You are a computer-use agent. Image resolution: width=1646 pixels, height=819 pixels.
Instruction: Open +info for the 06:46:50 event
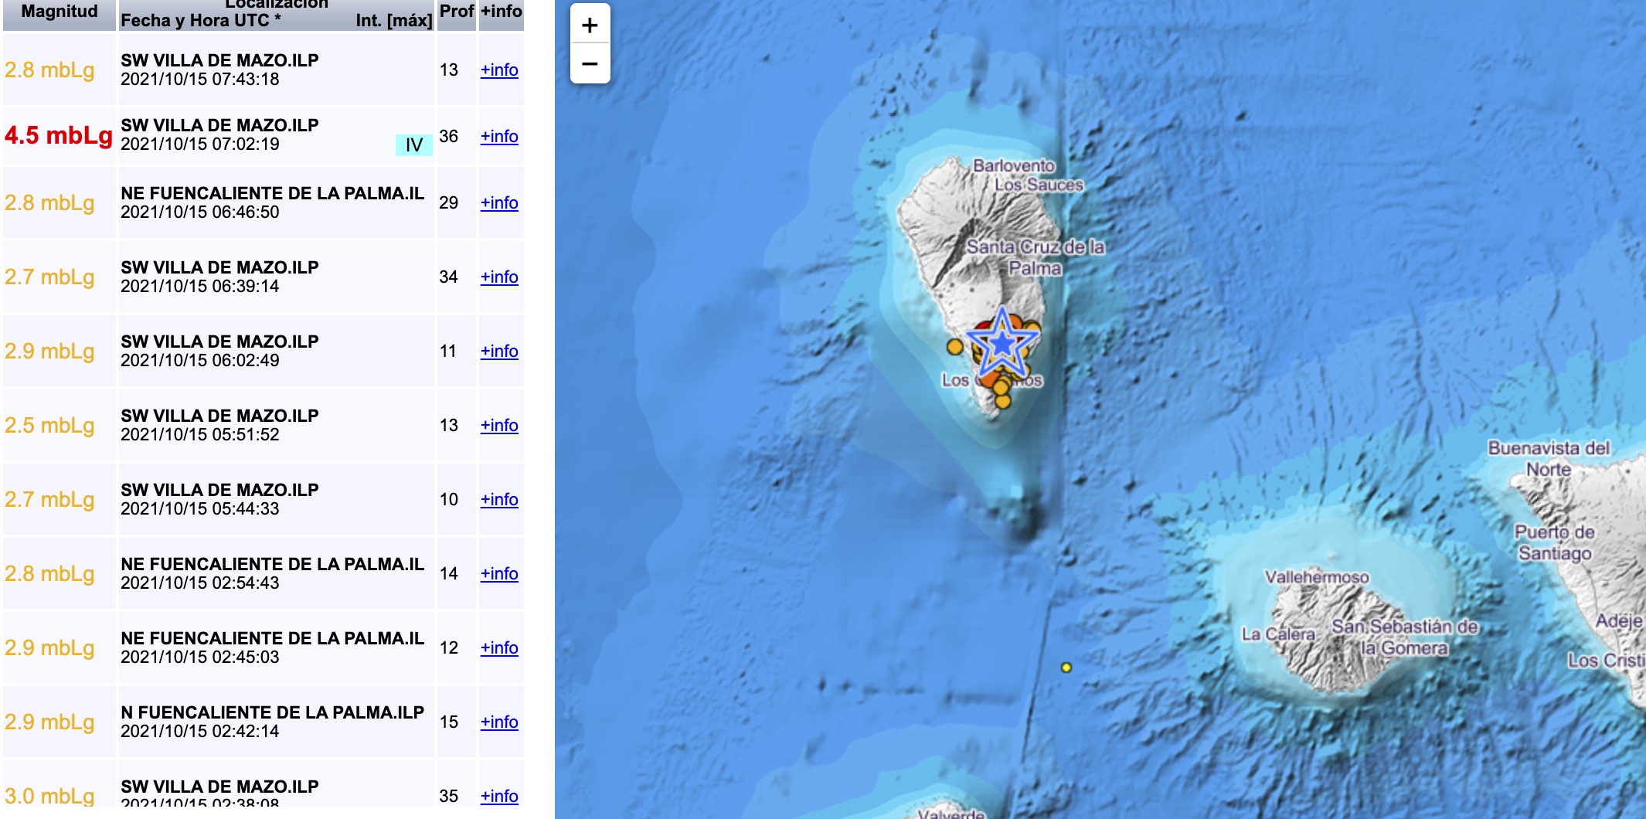(499, 202)
